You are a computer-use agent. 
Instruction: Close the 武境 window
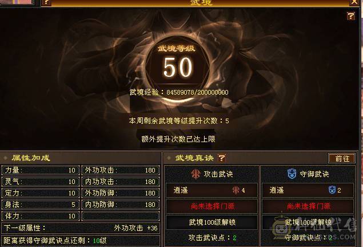click(354, 2)
